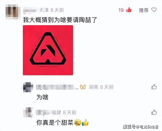Tap the thumbs-up emoji in the reply
This screenshot has width=162, height=131.
tap(85, 122)
